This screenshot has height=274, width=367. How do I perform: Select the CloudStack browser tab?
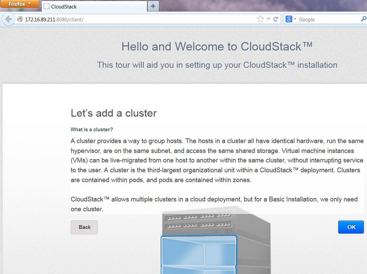[94, 6]
